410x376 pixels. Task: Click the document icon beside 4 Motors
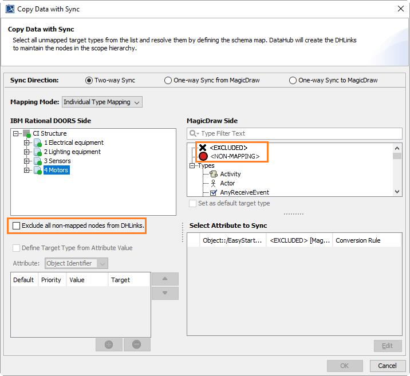click(x=38, y=171)
